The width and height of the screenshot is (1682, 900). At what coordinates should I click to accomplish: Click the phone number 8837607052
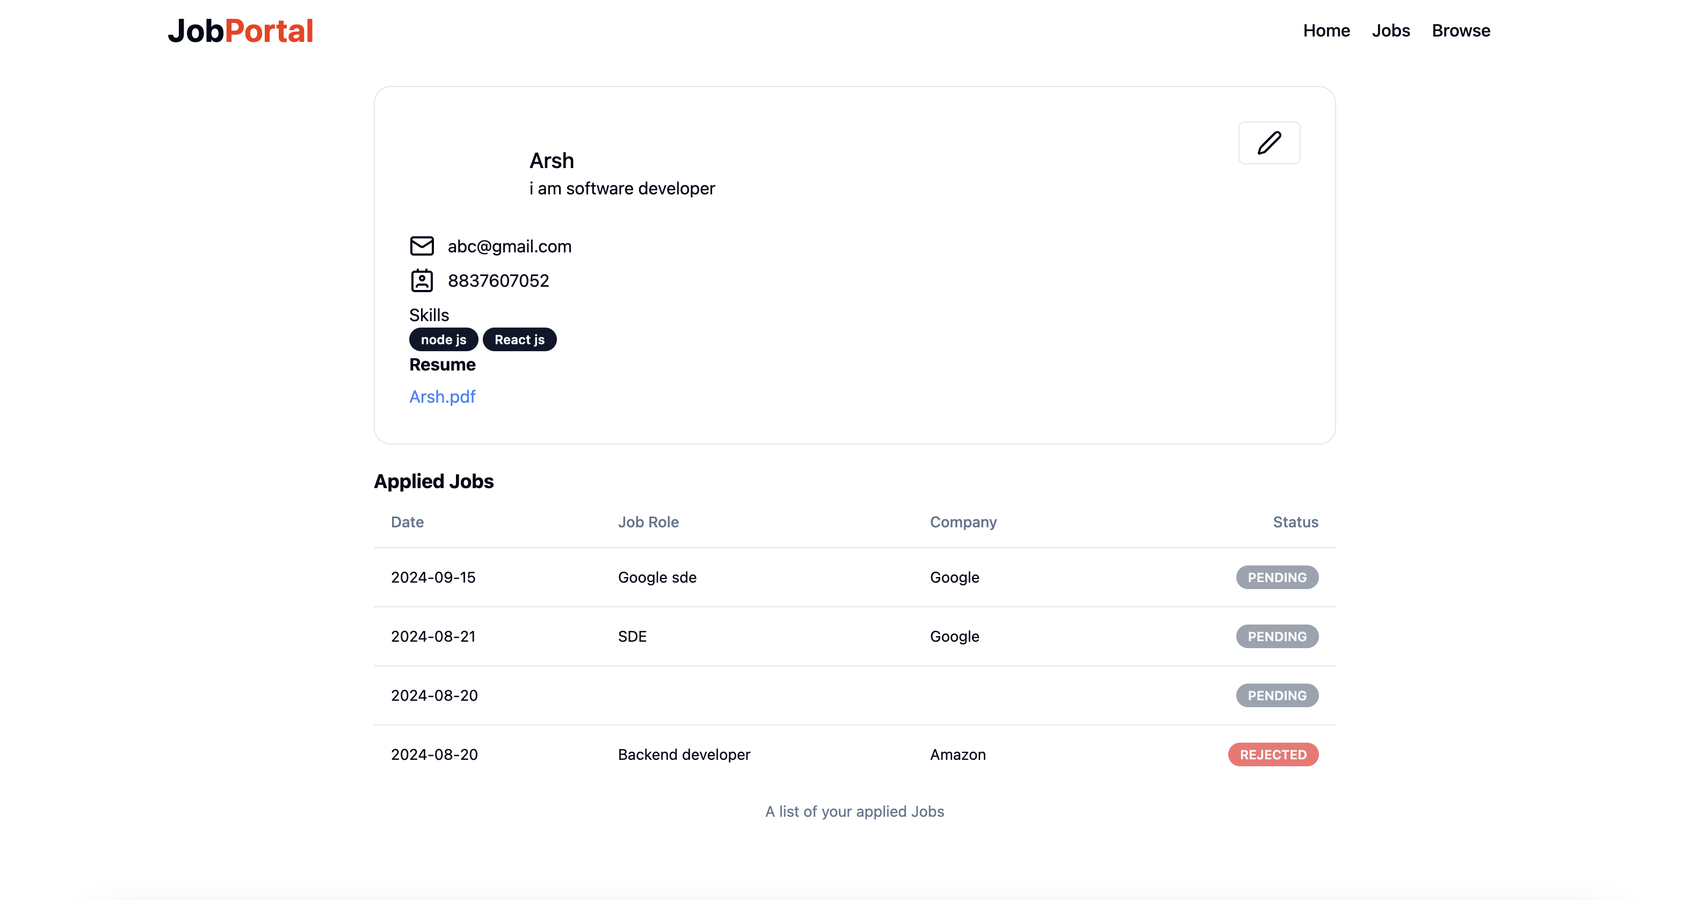498,281
